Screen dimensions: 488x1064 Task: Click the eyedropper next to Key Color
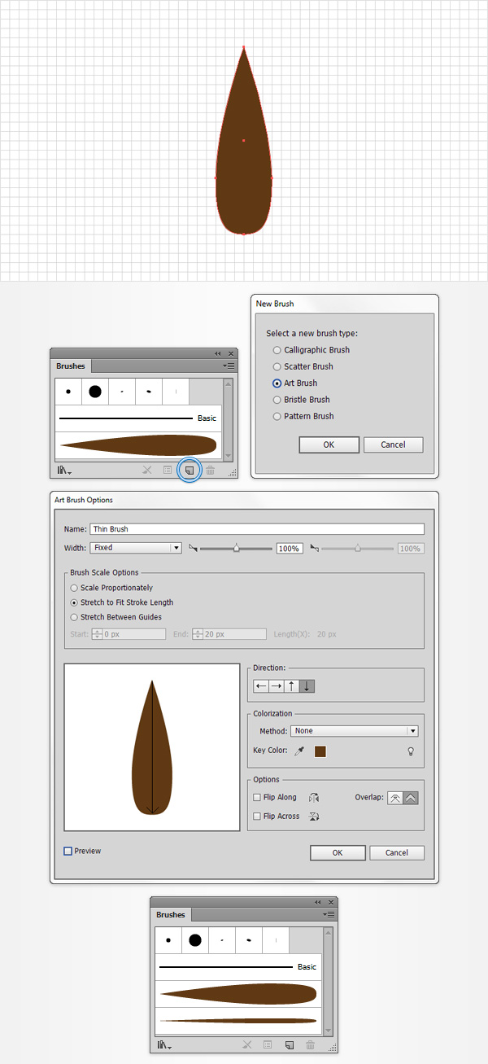click(298, 751)
